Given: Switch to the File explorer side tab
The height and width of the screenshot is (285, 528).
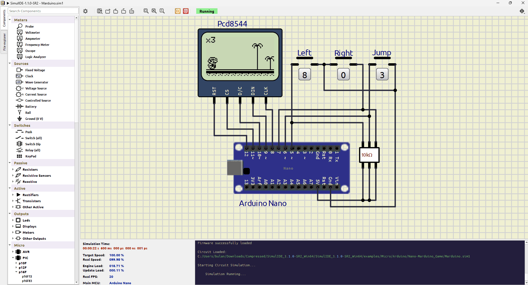Looking at the screenshot, I should (4, 42).
